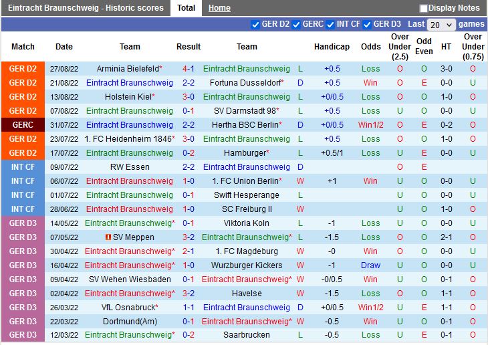Click the 3-0 halftime score on 27/08/22 row
The width and height of the screenshot is (488, 345).
[447, 69]
